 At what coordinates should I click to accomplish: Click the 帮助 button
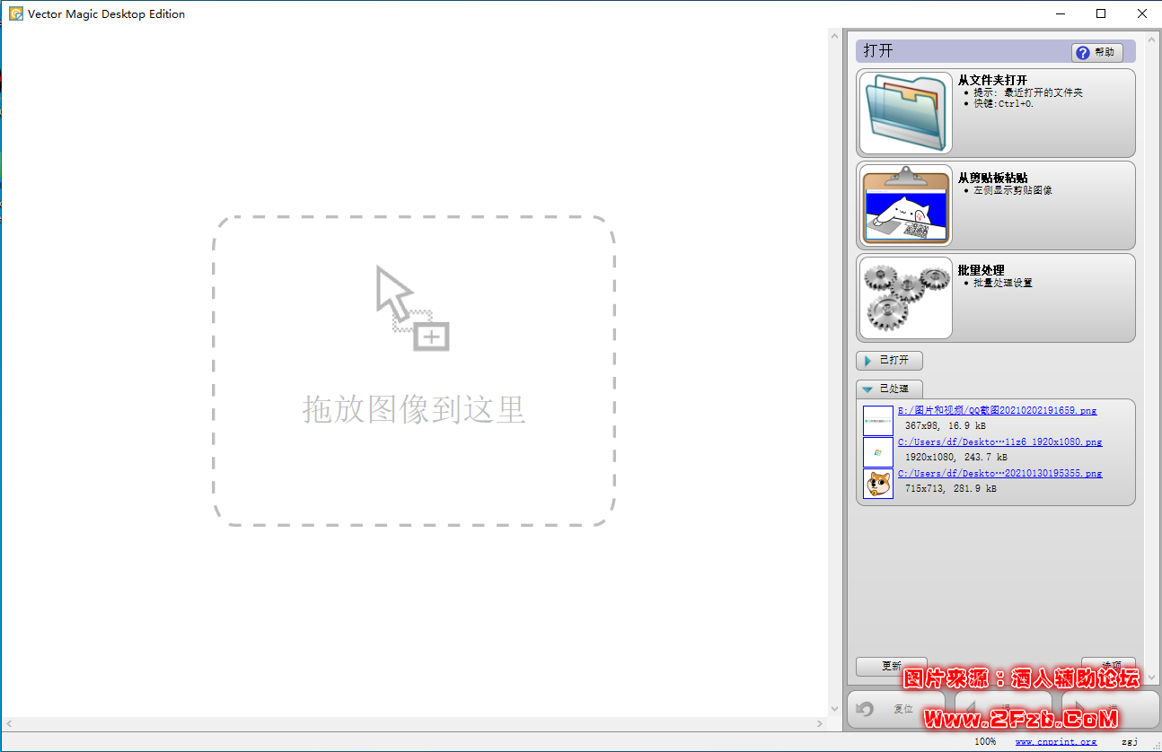coord(1097,52)
